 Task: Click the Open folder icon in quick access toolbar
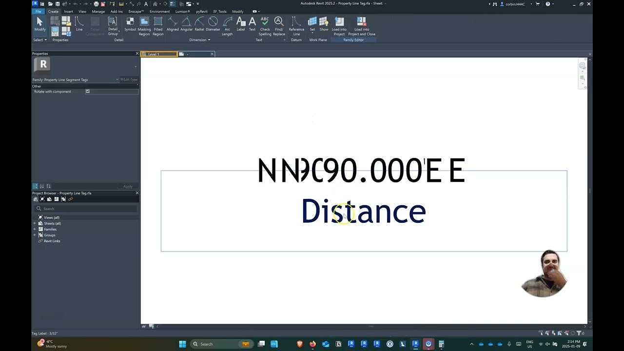point(50,4)
